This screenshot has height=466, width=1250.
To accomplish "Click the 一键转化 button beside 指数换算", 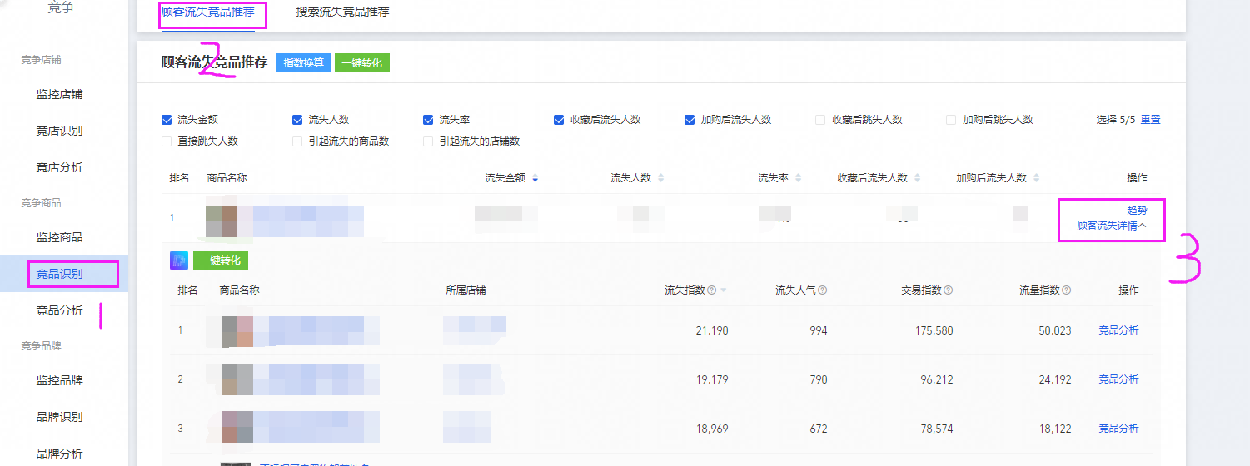I will tap(362, 62).
